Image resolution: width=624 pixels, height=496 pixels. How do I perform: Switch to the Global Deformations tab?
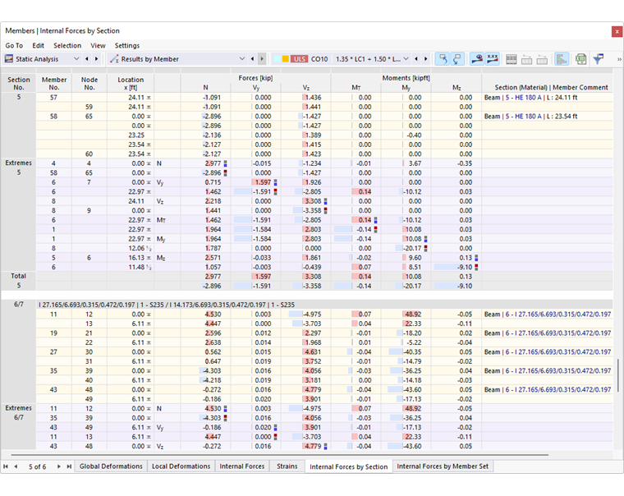point(111,466)
